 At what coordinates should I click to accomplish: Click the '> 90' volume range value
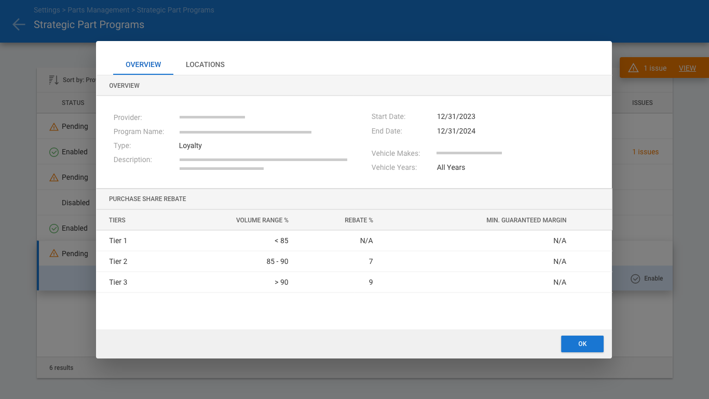(281, 282)
